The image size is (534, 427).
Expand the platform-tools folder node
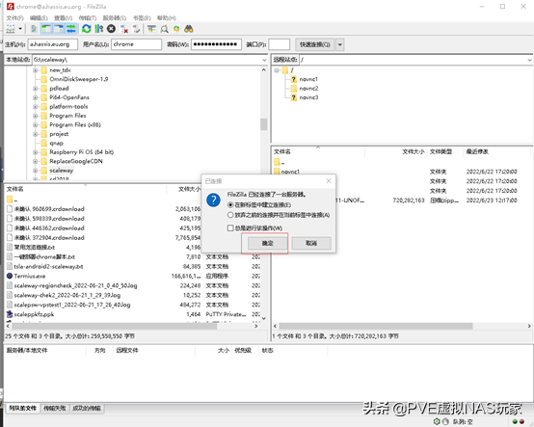(36, 107)
